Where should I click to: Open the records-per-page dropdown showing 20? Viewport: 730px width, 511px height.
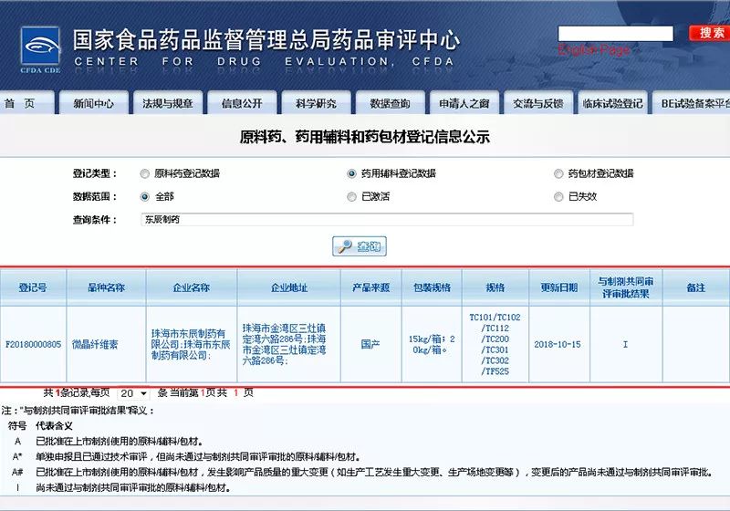click(x=133, y=393)
